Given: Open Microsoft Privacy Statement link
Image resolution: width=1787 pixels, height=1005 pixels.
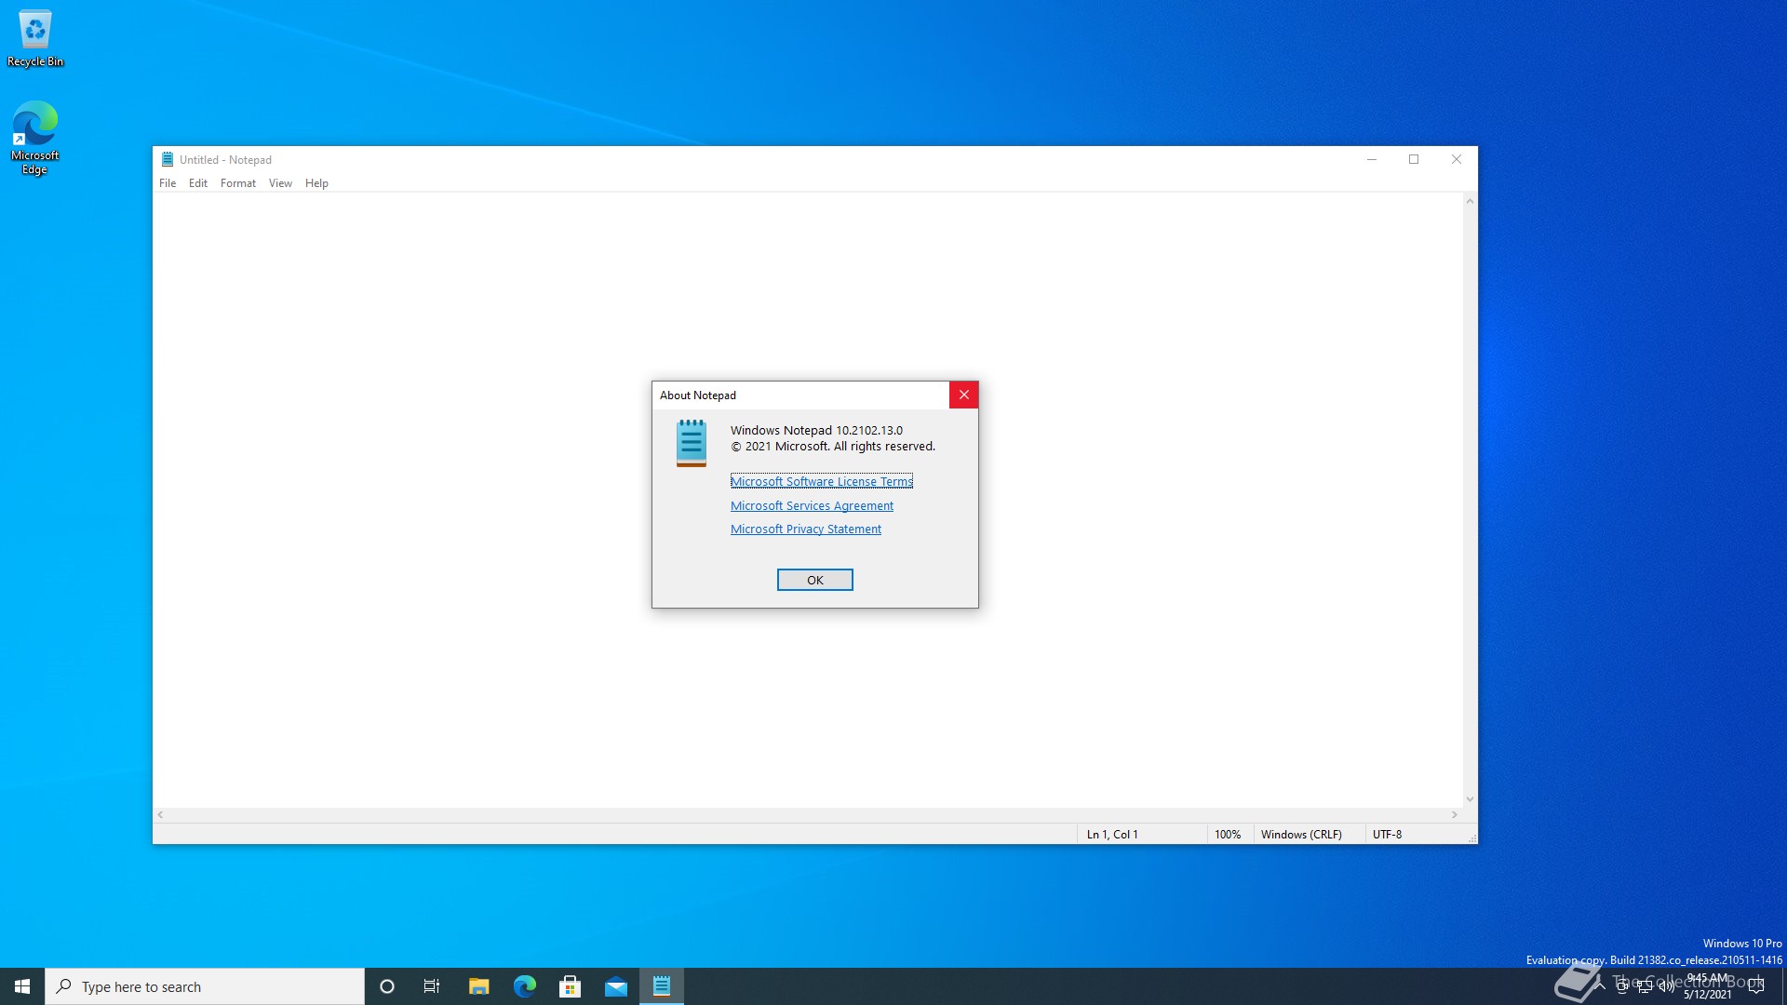Looking at the screenshot, I should [806, 529].
